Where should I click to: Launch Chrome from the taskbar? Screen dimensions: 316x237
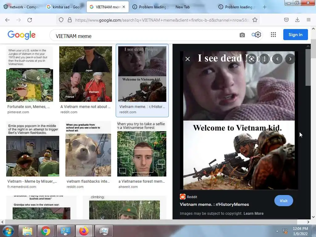click(46, 231)
